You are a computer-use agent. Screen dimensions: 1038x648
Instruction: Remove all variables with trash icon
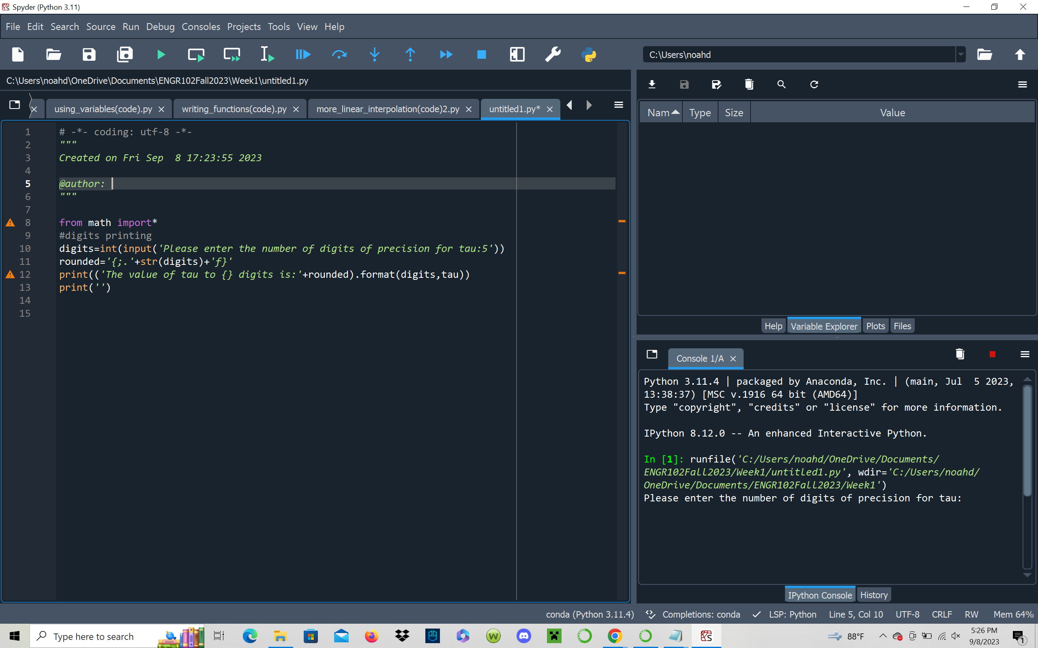click(x=749, y=84)
